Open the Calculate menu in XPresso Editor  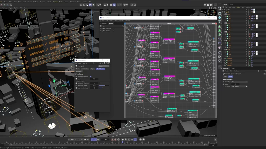(x=127, y=21)
